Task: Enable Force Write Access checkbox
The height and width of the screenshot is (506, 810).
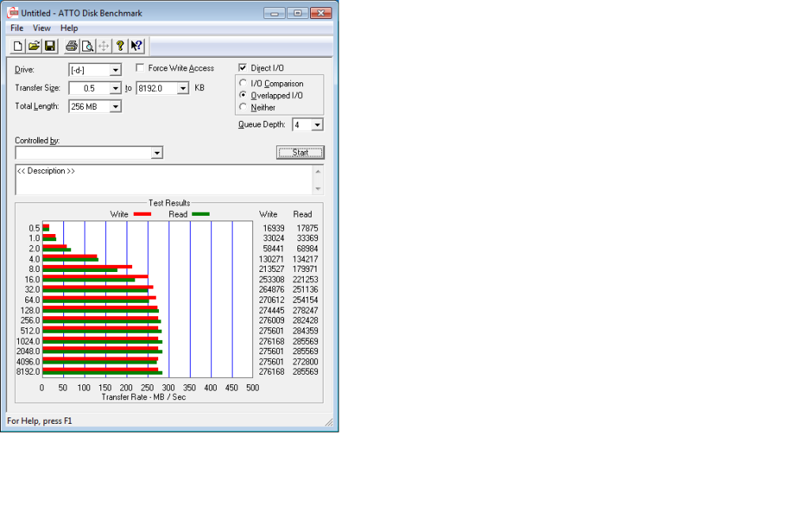Action: [141, 69]
